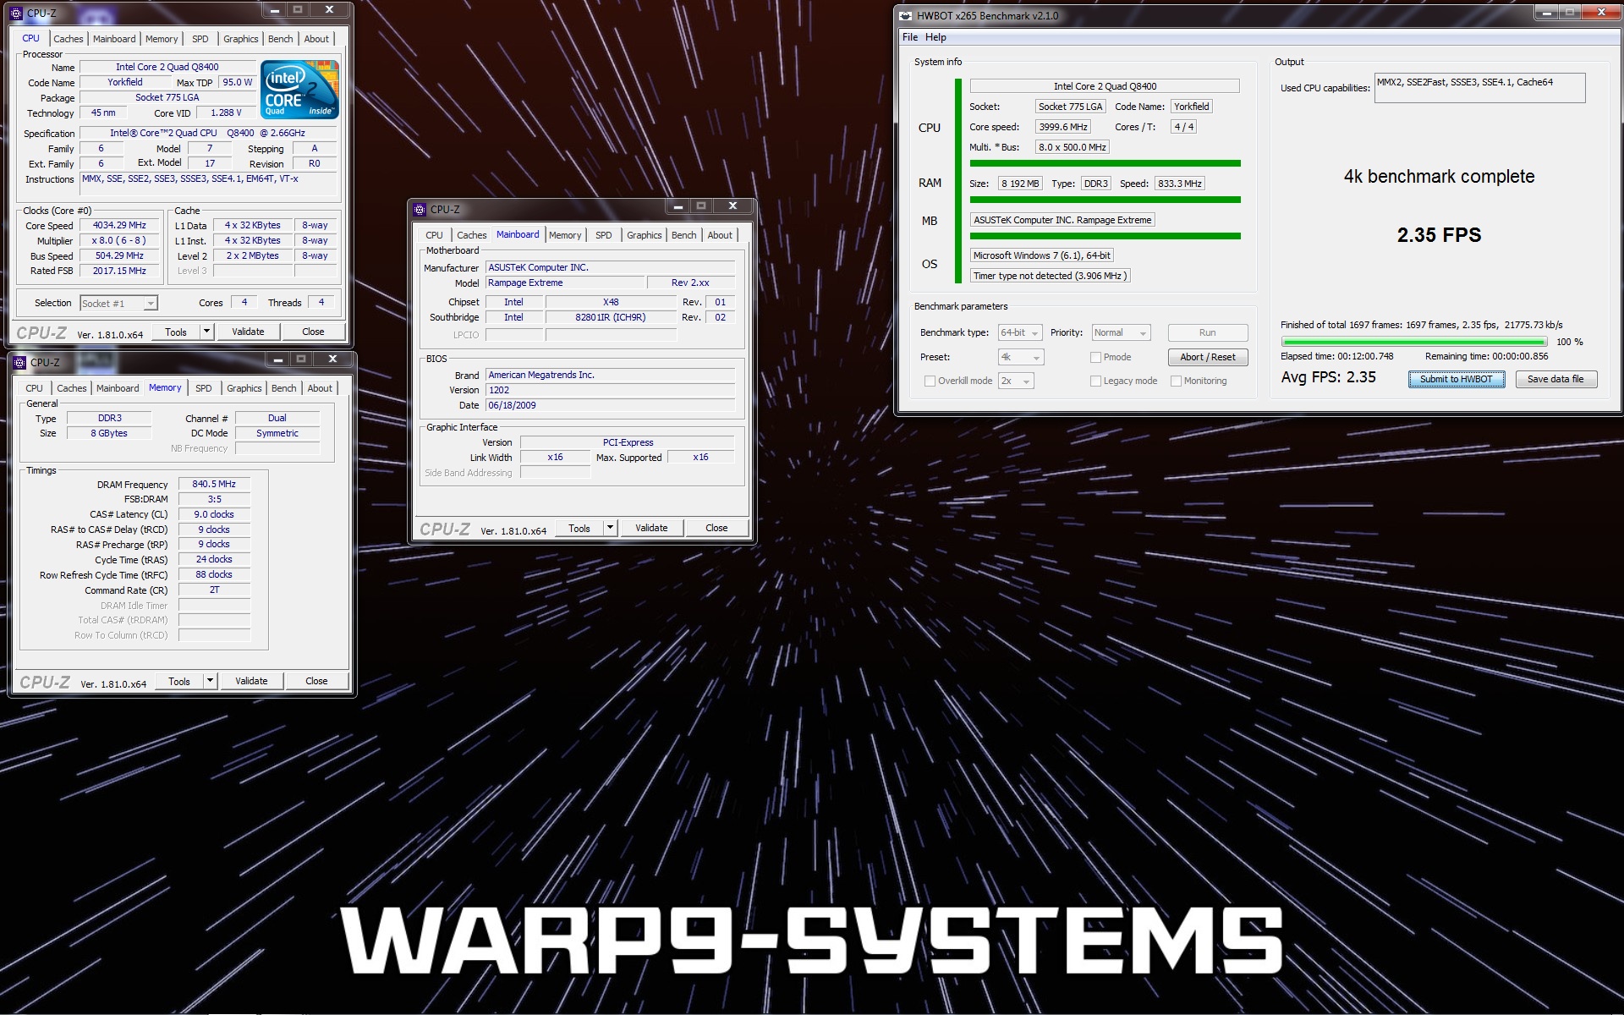This screenshot has width=1624, height=1015.
Task: Click green CPU status bar in System info
Action: pyautogui.click(x=1105, y=163)
